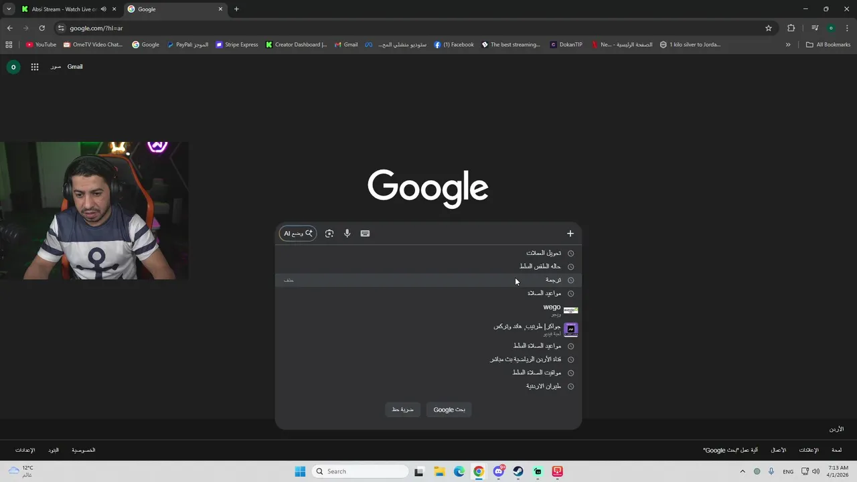857x482 pixels.
Task: Open the media control icon
Action: coord(815,28)
